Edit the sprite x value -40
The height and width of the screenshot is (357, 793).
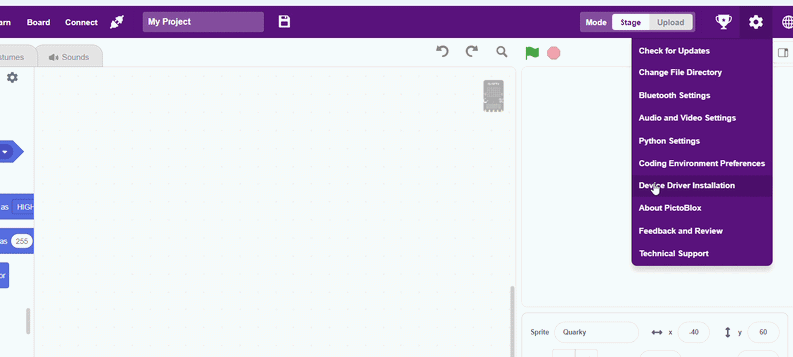(x=693, y=332)
